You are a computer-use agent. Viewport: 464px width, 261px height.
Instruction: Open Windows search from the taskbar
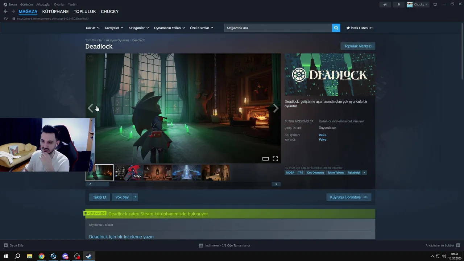(17, 256)
